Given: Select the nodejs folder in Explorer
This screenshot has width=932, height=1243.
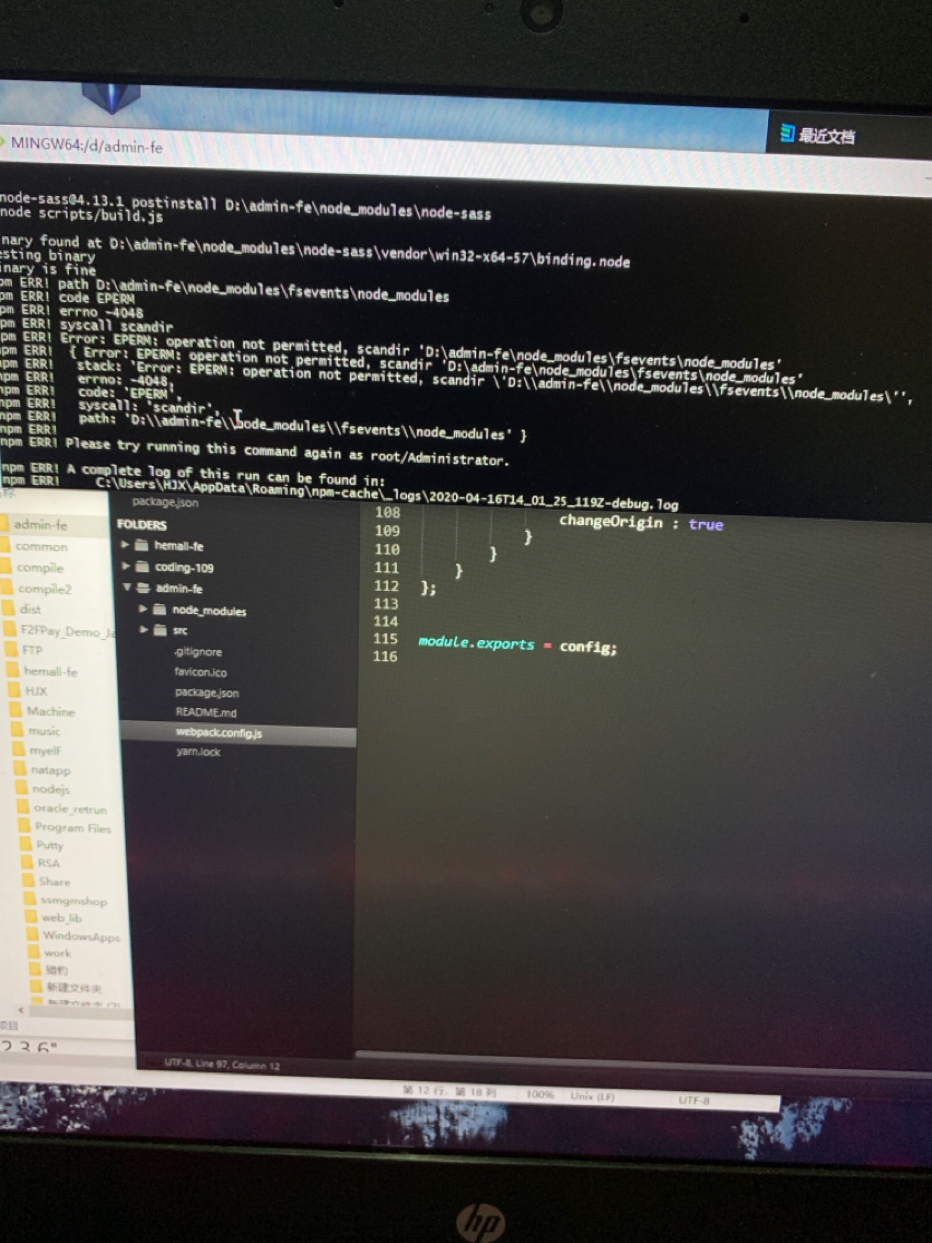Looking at the screenshot, I should click(x=51, y=789).
